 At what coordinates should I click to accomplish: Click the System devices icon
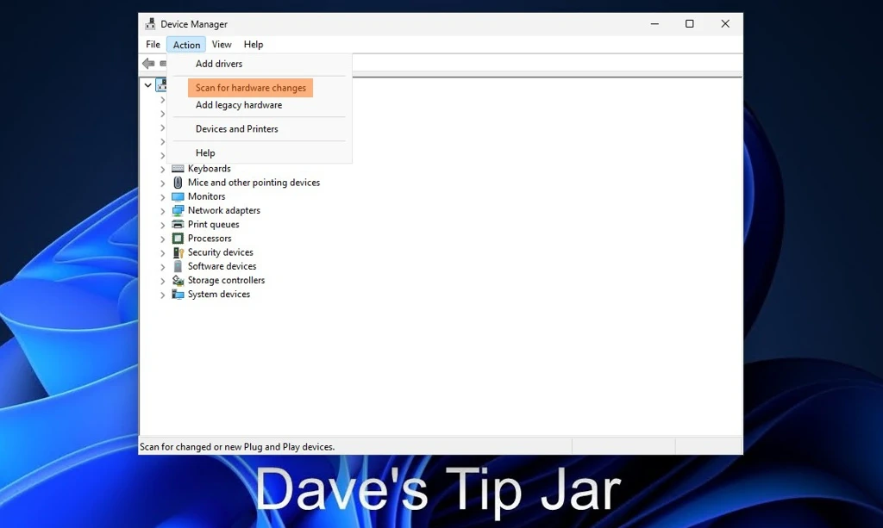[178, 294]
